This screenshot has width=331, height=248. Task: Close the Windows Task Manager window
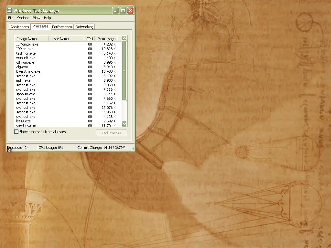click(131, 11)
